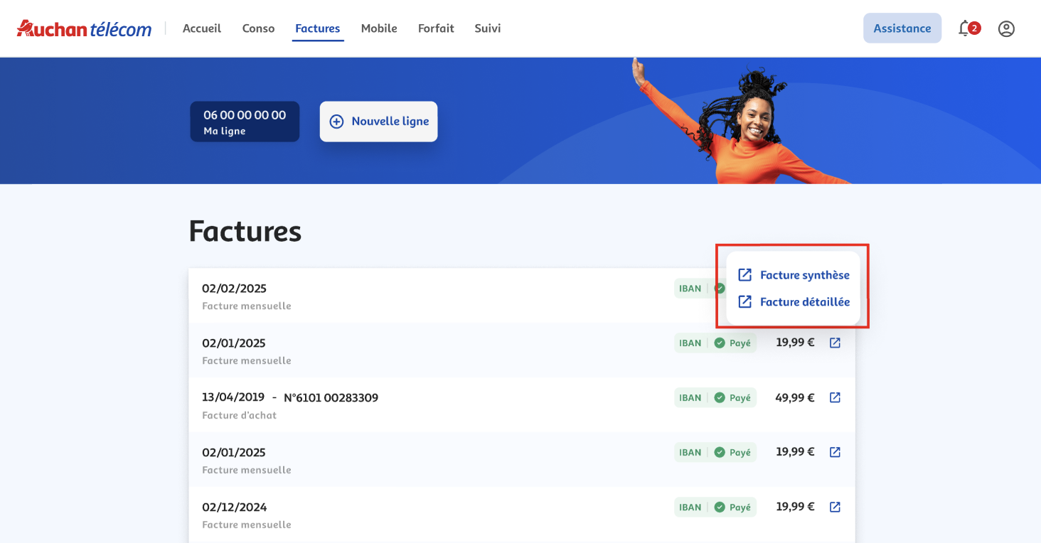
Task: Click the Payé status badge on the 02/12/2024 invoice
Action: tap(733, 507)
